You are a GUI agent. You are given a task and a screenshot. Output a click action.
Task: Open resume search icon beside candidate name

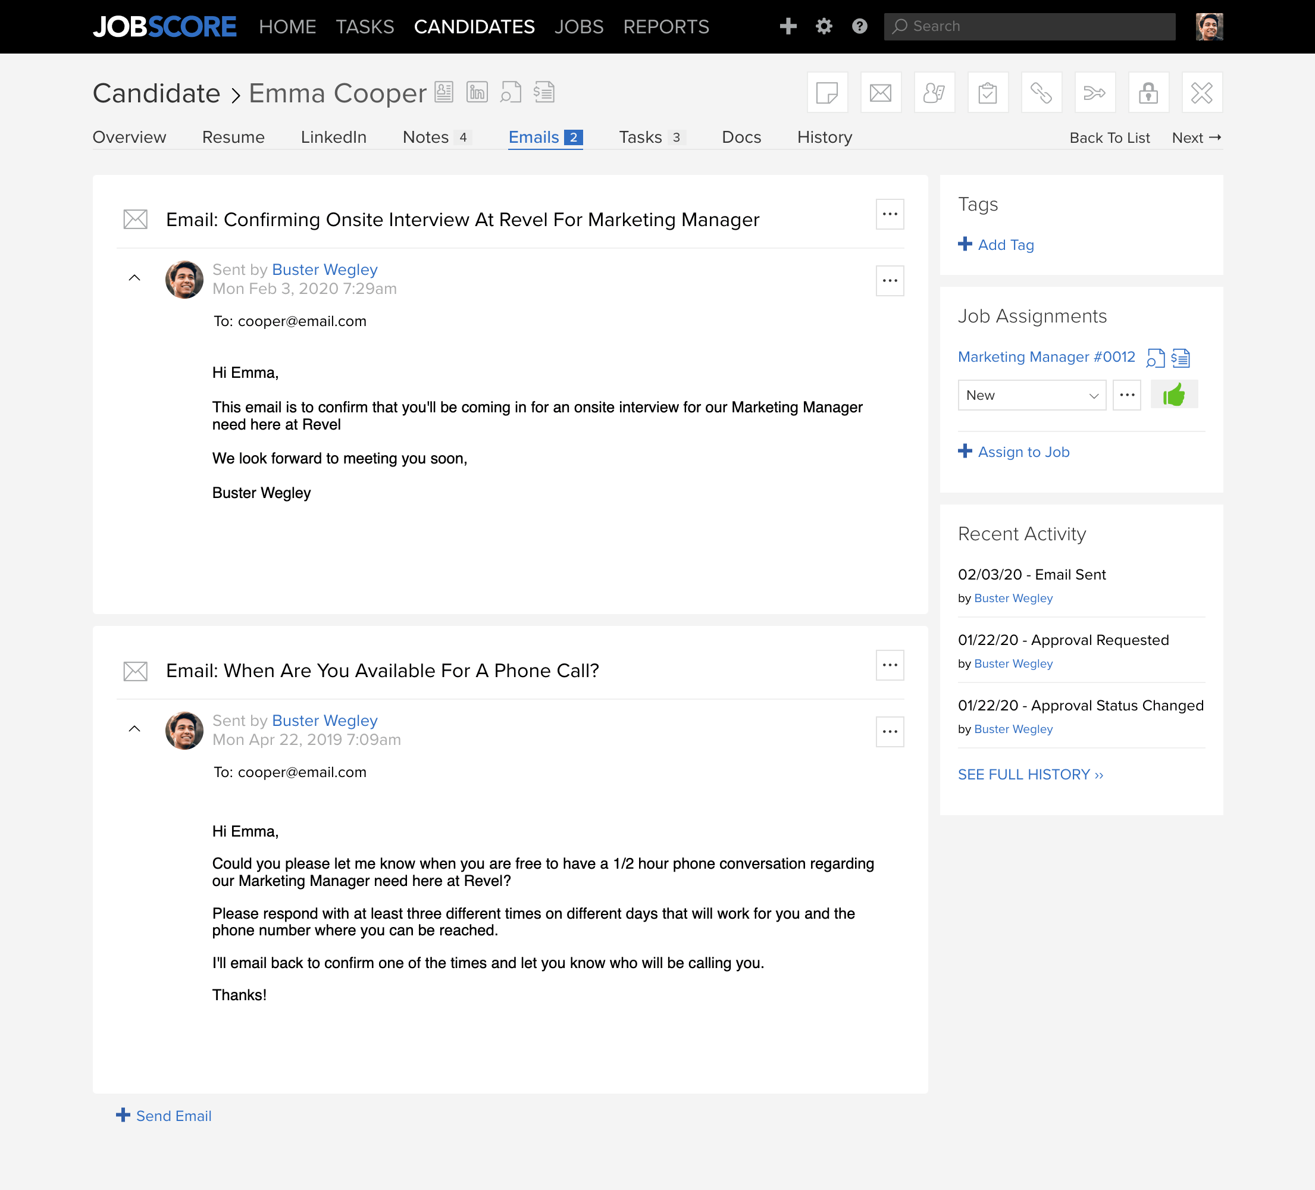511,92
